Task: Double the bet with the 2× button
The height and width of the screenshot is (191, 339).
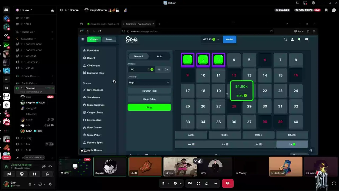Action: [166, 70]
